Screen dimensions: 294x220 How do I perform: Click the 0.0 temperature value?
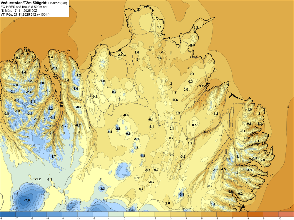pos(172,155)
